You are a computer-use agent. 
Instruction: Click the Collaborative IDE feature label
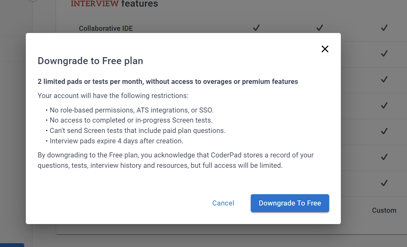point(106,29)
